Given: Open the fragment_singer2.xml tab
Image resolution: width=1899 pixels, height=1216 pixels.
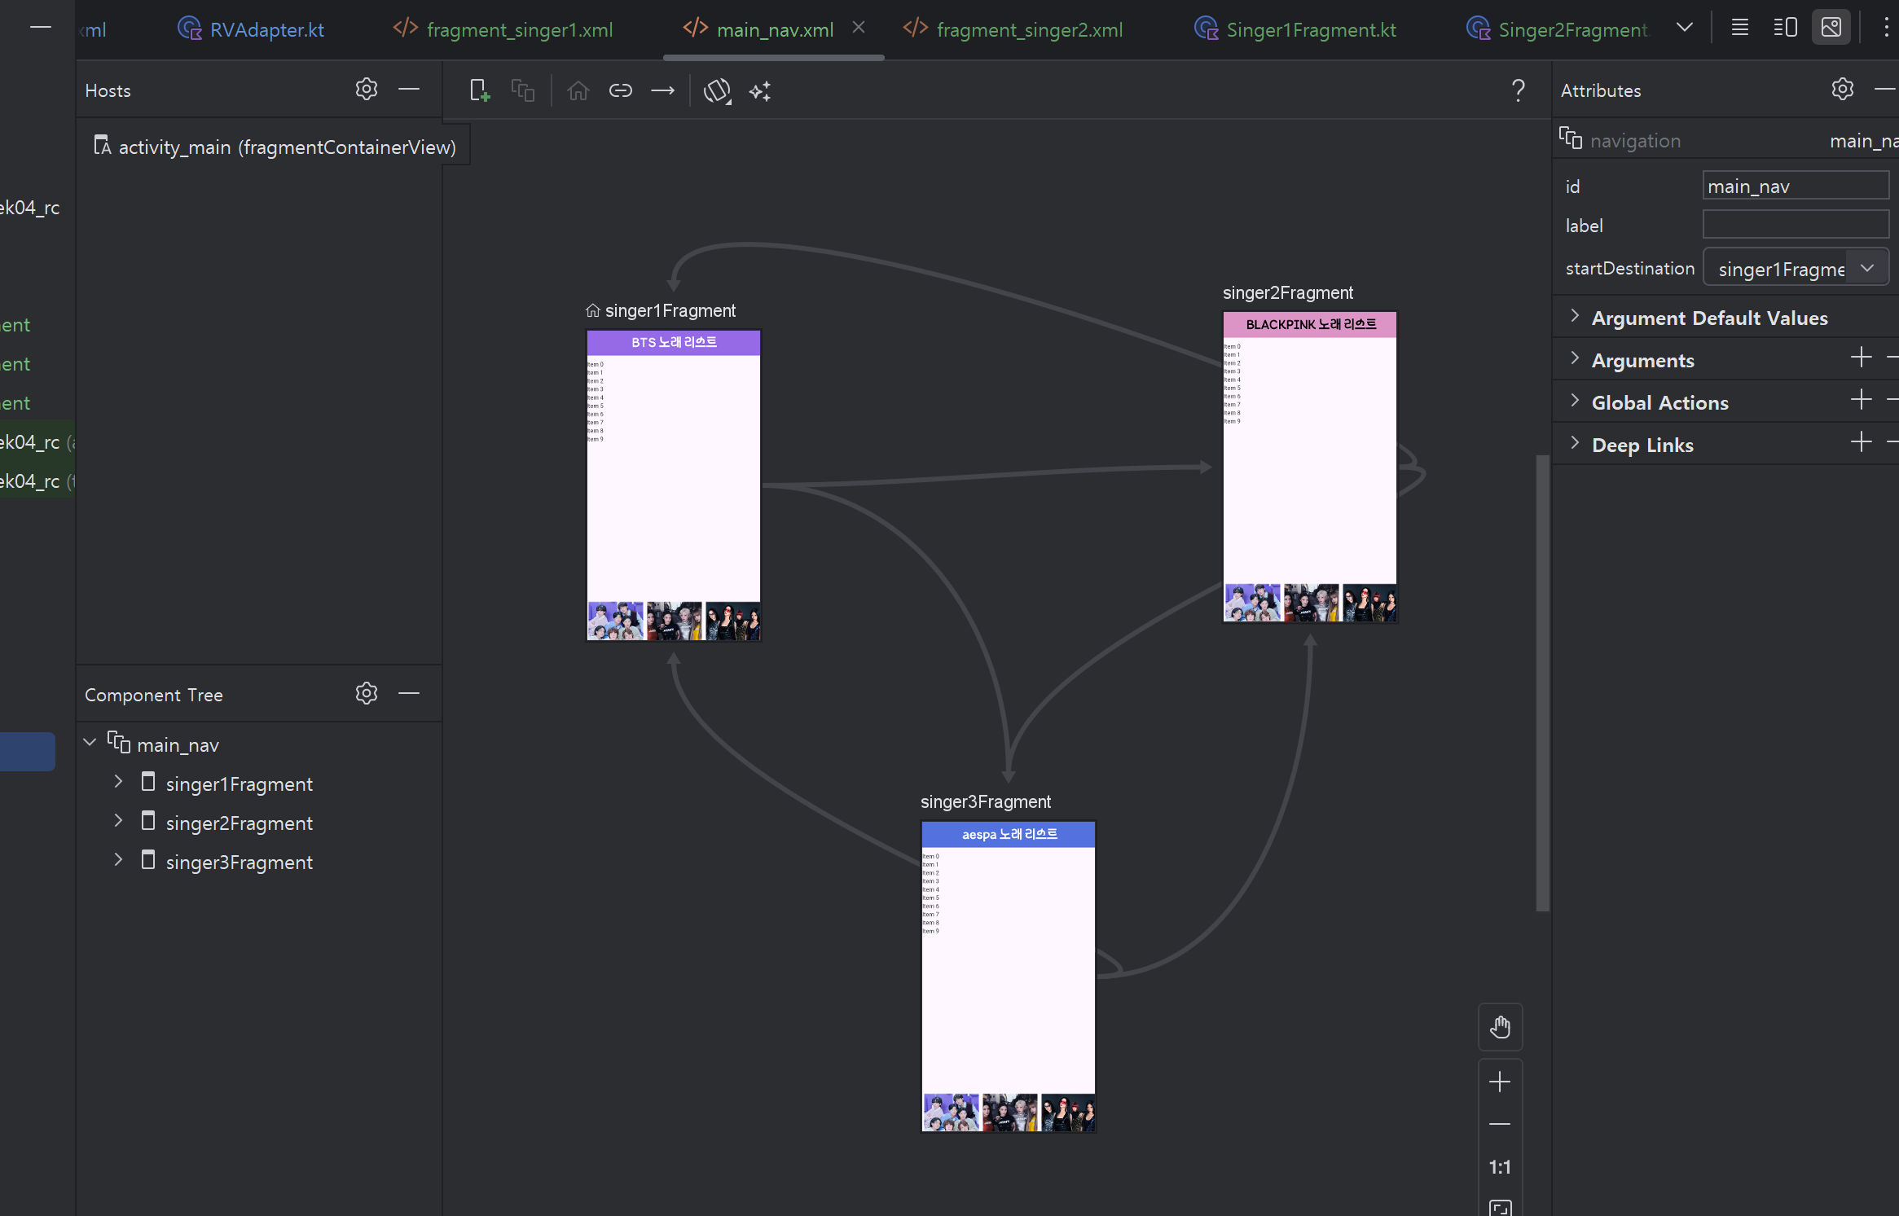Looking at the screenshot, I should (x=1028, y=30).
